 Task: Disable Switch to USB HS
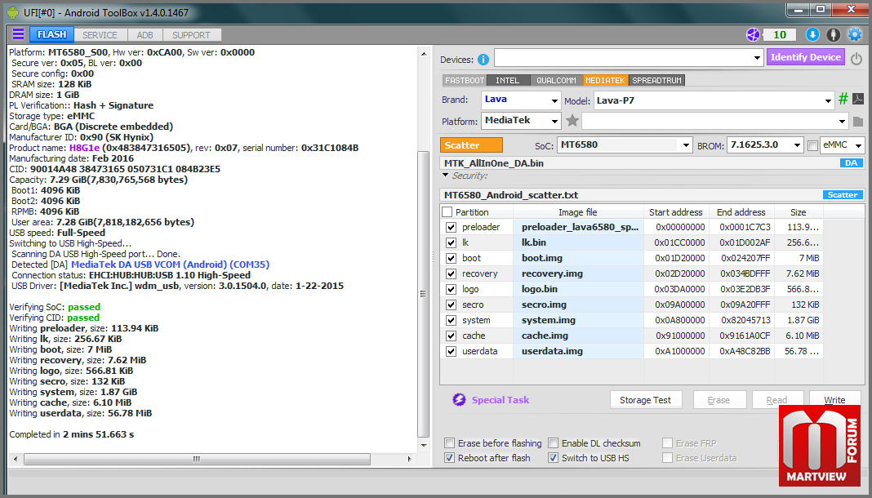coord(554,458)
